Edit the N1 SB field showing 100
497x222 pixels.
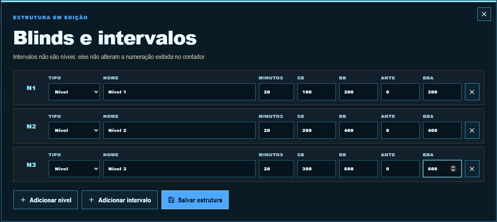(317, 92)
